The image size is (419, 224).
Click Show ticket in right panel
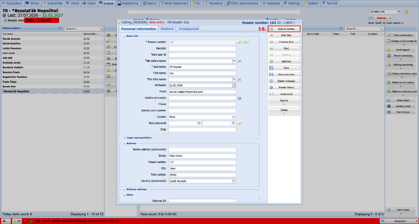point(401,100)
